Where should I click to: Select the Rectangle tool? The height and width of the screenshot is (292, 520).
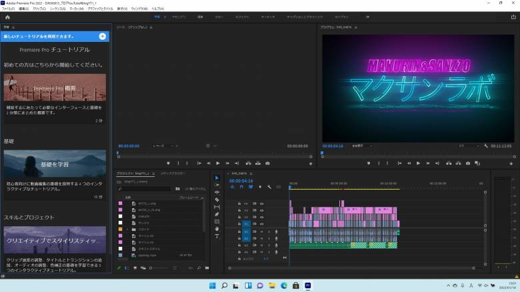point(217,221)
